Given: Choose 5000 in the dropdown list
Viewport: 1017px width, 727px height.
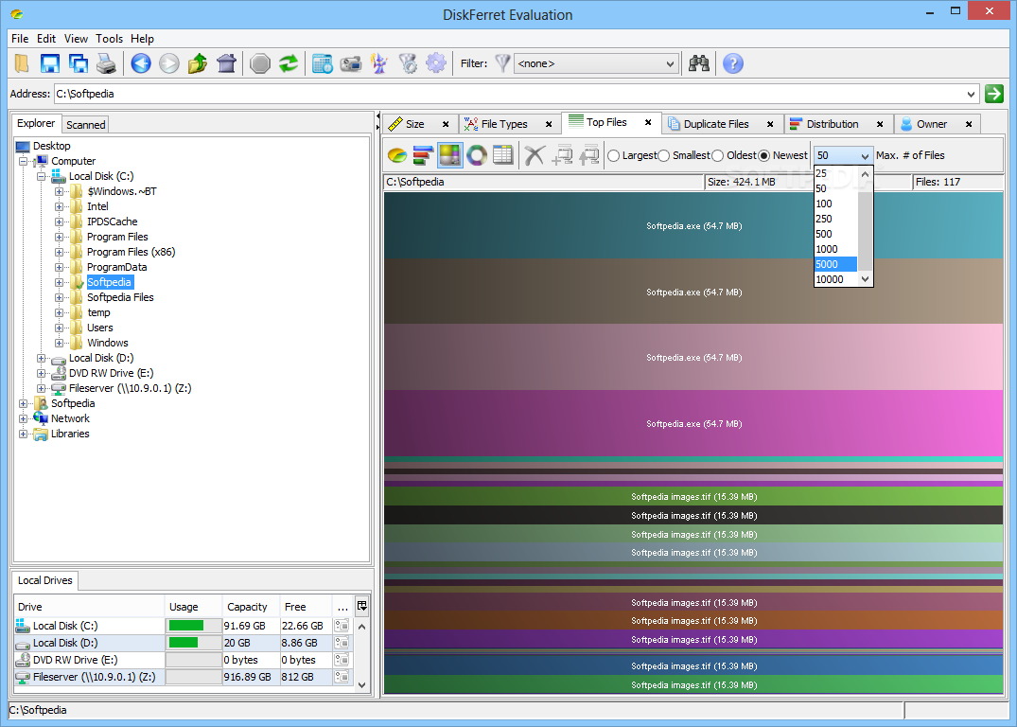Looking at the screenshot, I should coord(835,264).
